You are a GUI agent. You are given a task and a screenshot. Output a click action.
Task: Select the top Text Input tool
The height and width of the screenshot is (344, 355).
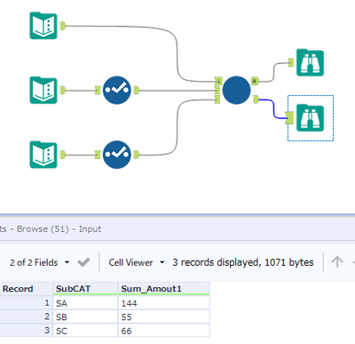(x=43, y=26)
